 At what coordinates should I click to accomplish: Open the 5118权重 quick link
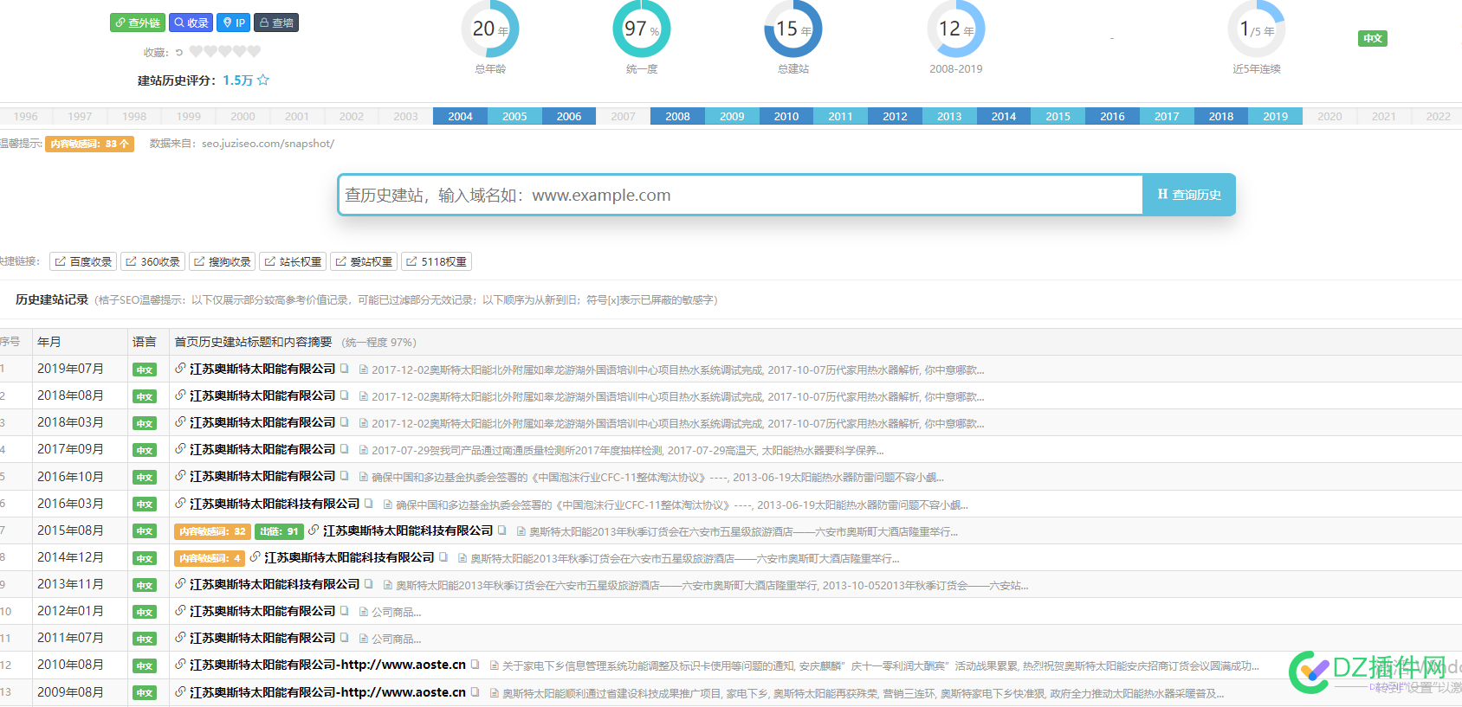pyautogui.click(x=437, y=261)
